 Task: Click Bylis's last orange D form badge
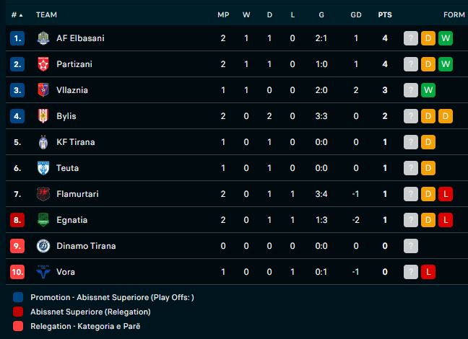click(x=446, y=116)
